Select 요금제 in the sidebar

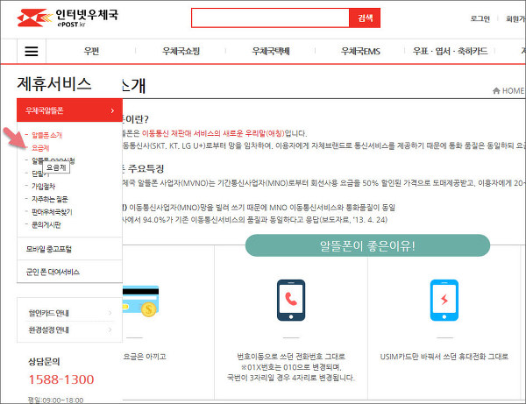40,149
